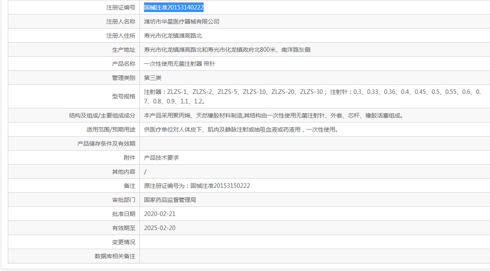Open the 产品技术要求 attachment
490x271 pixels.
tap(161, 158)
